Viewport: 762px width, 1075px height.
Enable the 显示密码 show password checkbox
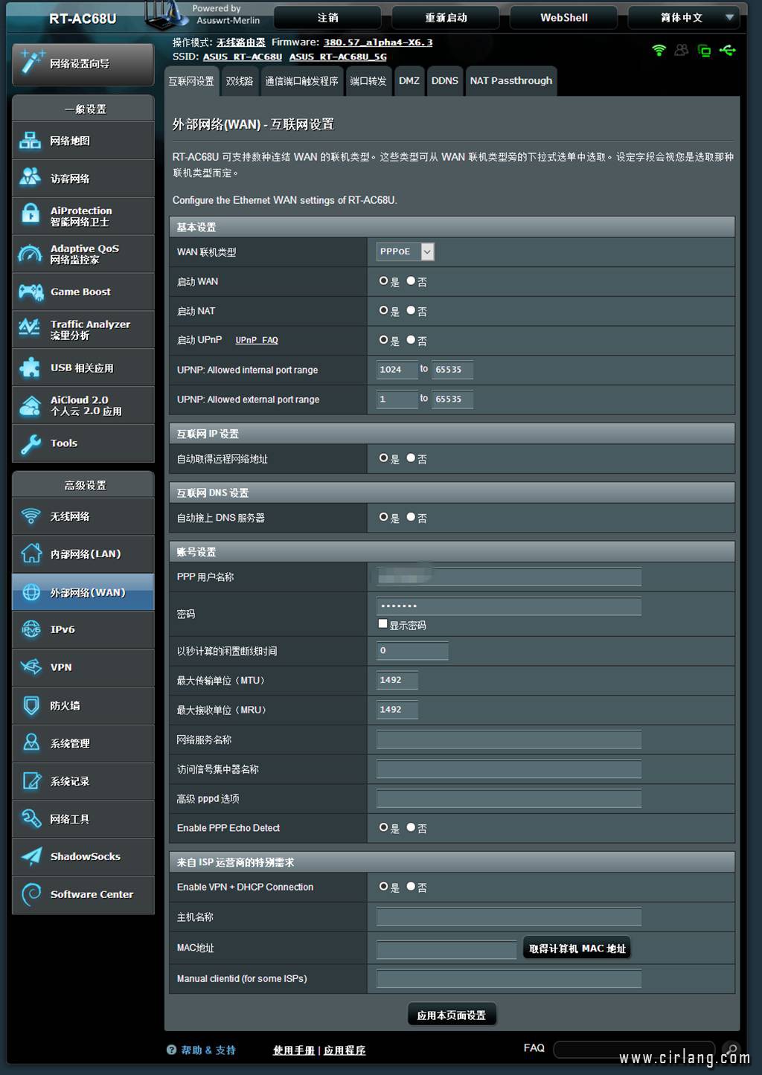382,624
